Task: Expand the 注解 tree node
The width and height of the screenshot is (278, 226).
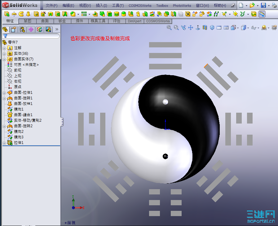Action: click(4, 48)
